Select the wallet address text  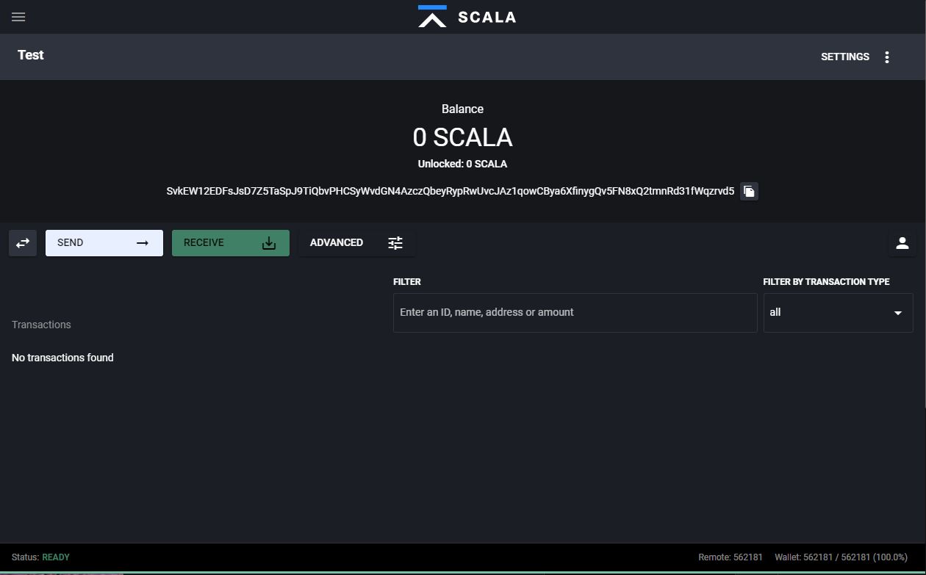[x=451, y=191]
